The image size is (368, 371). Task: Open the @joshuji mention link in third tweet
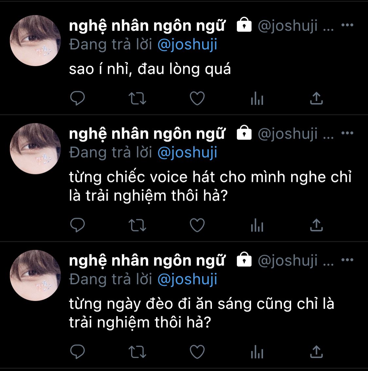tap(187, 279)
